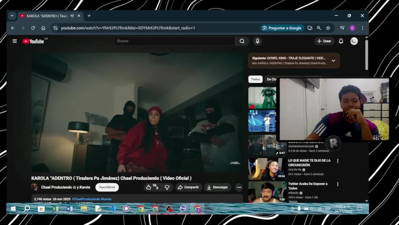This screenshot has height=225, width=399.
Task: Open the Windows Start button
Action: (x=13, y=208)
